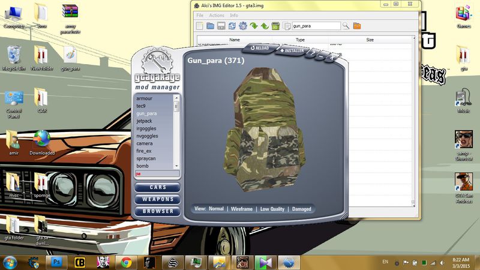This screenshot has width=480, height=270.
Task: Click Photoshop in the taskbar
Action: pyautogui.click(x=56, y=262)
